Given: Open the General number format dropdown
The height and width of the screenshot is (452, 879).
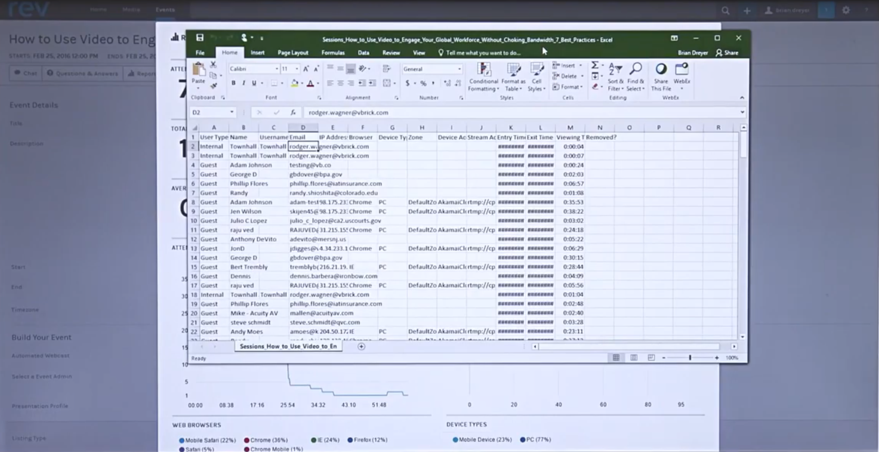Looking at the screenshot, I should point(459,69).
